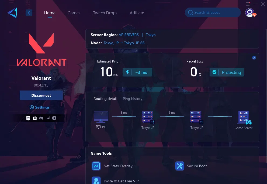This screenshot has height=184, width=267.
Task: Open Net Stats Overlay tool
Action: click(x=112, y=166)
